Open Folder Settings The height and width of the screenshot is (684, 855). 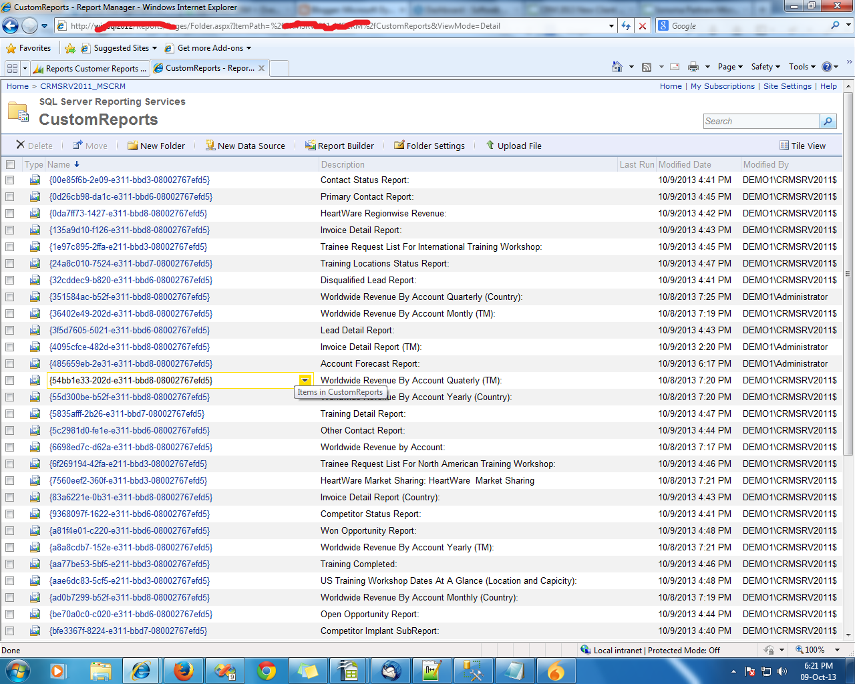pos(429,145)
